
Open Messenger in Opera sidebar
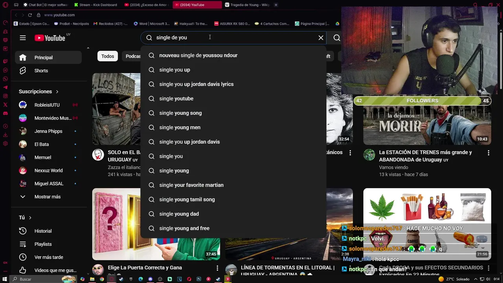(x=5, y=70)
